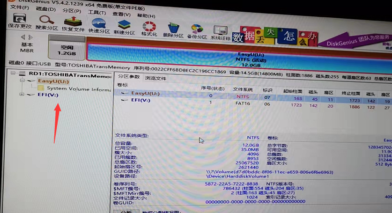Go to previous disk with left arrow
This screenshot has width=392, height=213.
(x=23, y=37)
